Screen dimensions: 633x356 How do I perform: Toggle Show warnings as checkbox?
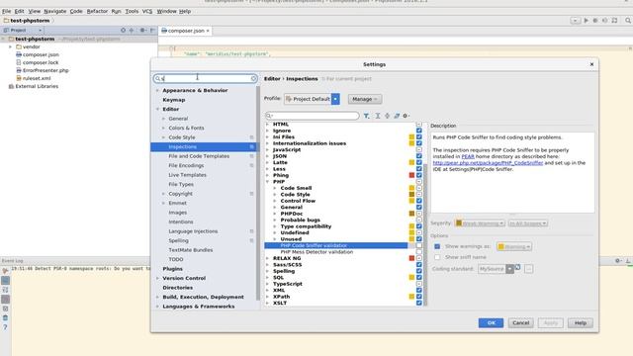coord(437,246)
